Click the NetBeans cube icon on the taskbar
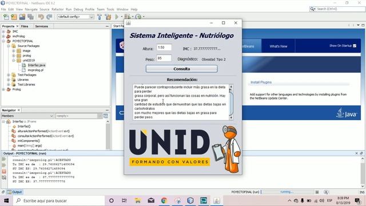 click(x=190, y=201)
